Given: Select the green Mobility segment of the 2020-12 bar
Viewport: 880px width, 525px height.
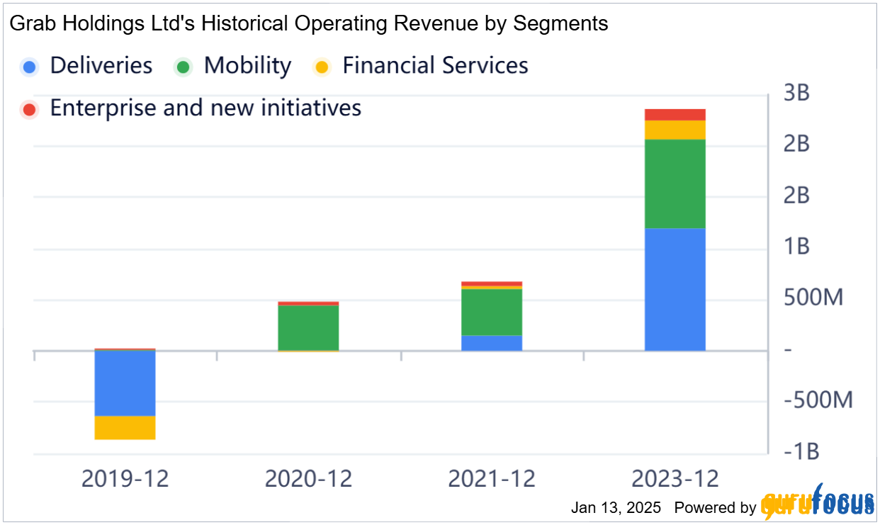Looking at the screenshot, I should point(308,328).
